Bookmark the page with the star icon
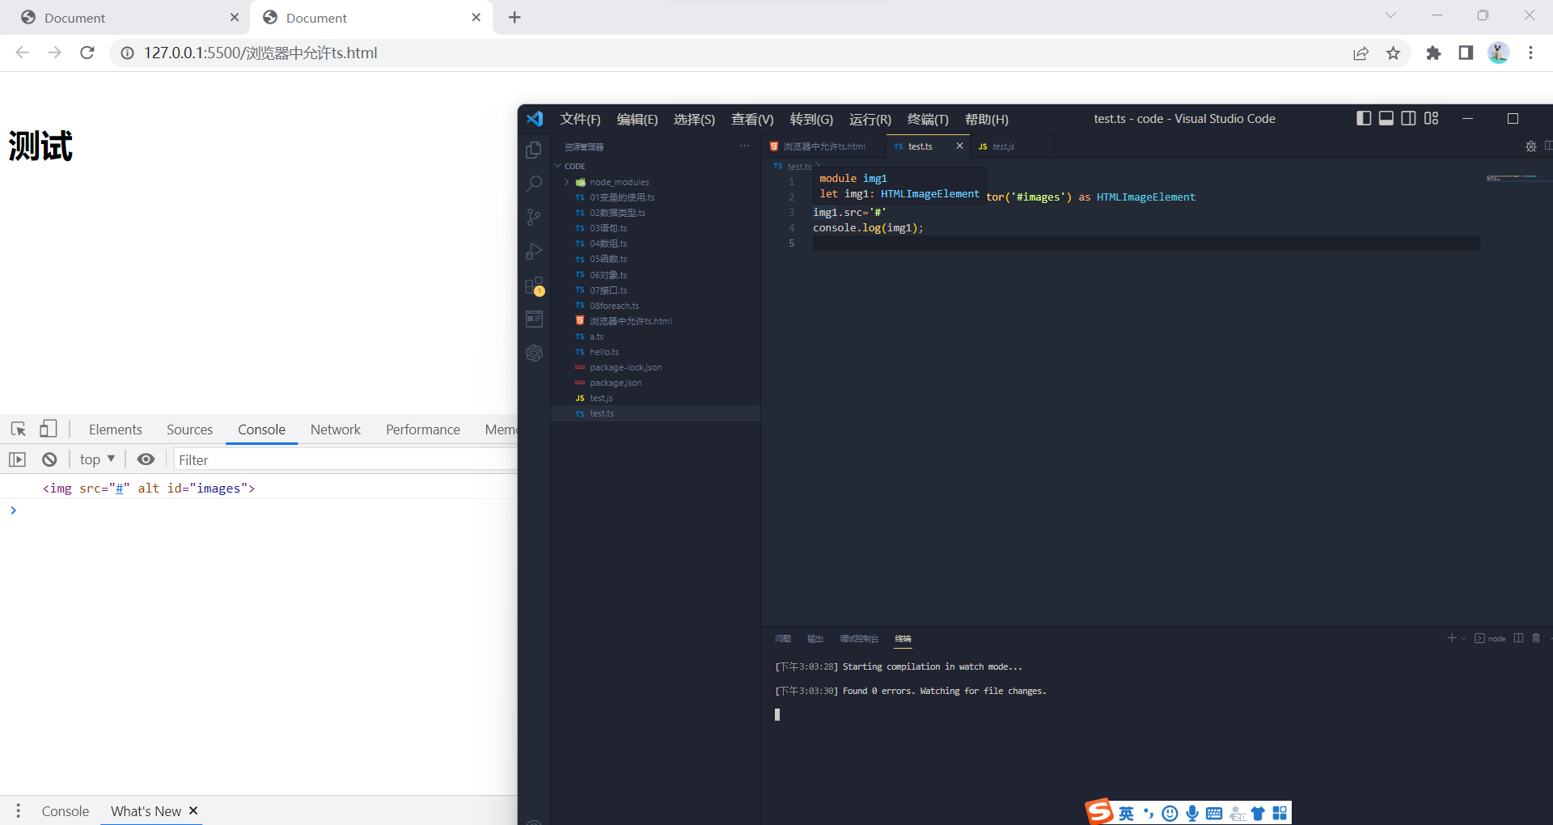The width and height of the screenshot is (1553, 825). [x=1393, y=53]
